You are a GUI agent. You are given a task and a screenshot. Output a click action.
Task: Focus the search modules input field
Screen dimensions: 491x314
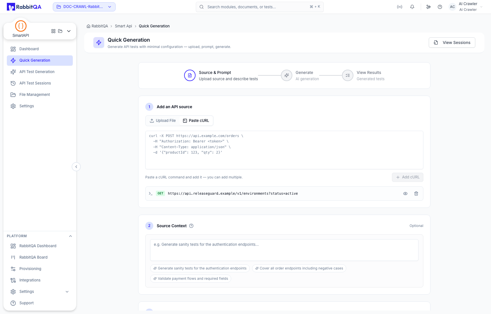coord(260,7)
